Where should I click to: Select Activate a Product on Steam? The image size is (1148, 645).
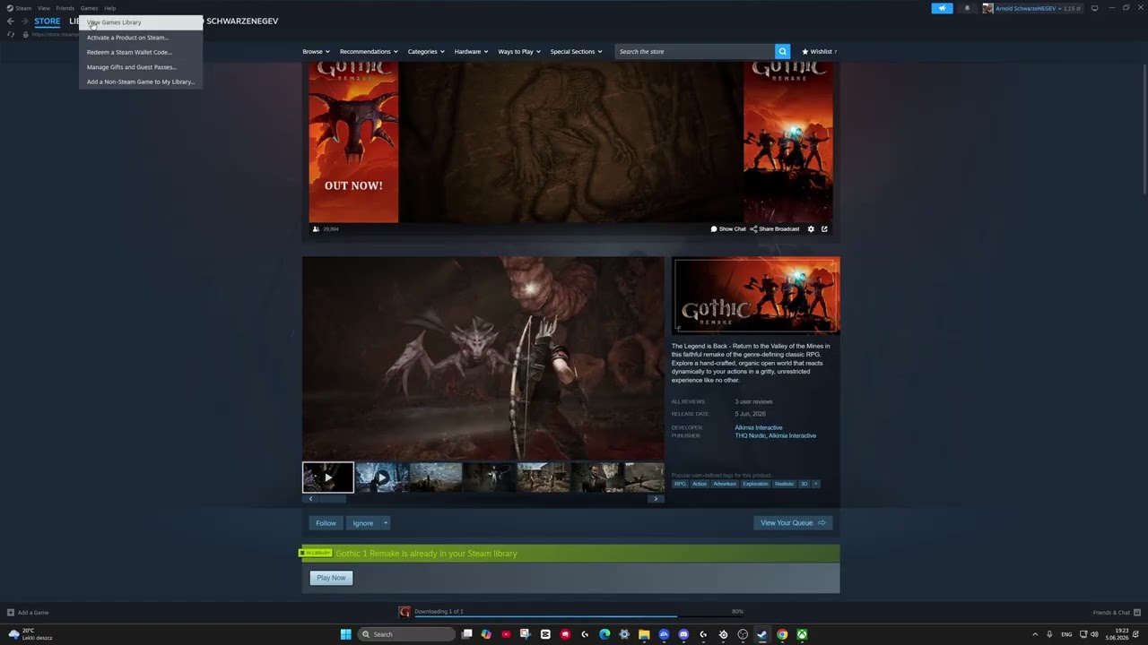point(140,38)
